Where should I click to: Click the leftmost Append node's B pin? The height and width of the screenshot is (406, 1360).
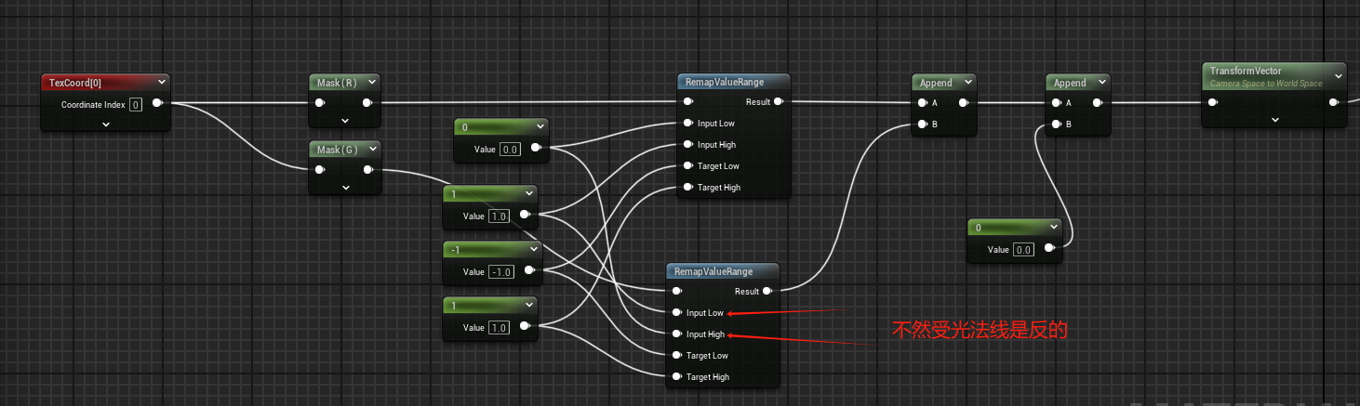click(x=922, y=124)
